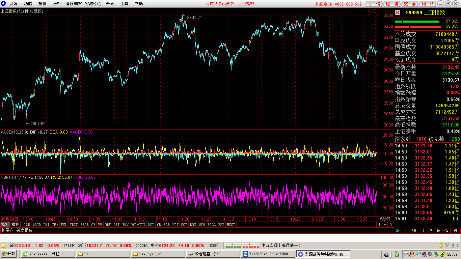The width and height of the screenshot is (461, 259).
Task: Click the green plus 360 tray icon
Action: 442,254
